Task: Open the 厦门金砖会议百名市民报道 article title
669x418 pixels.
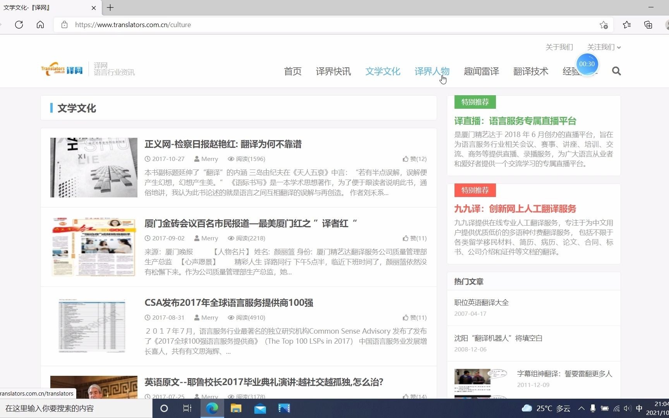Action: pyautogui.click(x=250, y=224)
